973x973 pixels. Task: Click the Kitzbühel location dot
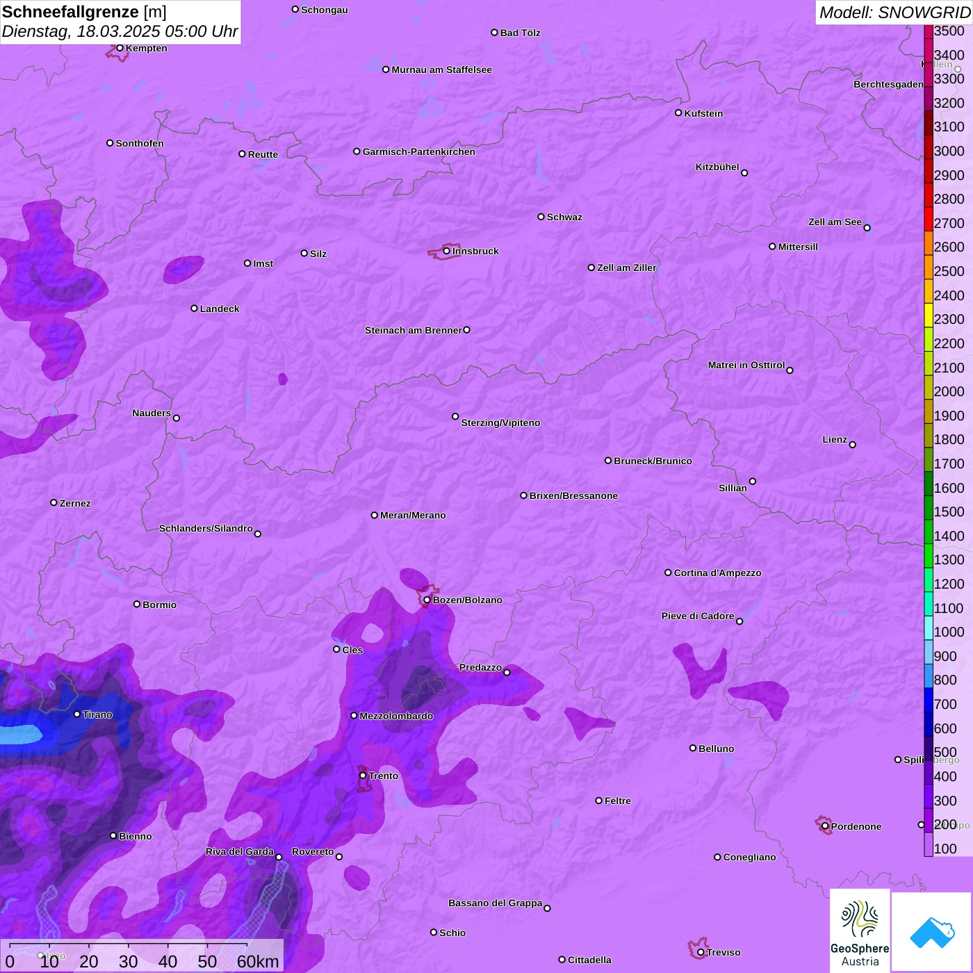click(x=744, y=173)
